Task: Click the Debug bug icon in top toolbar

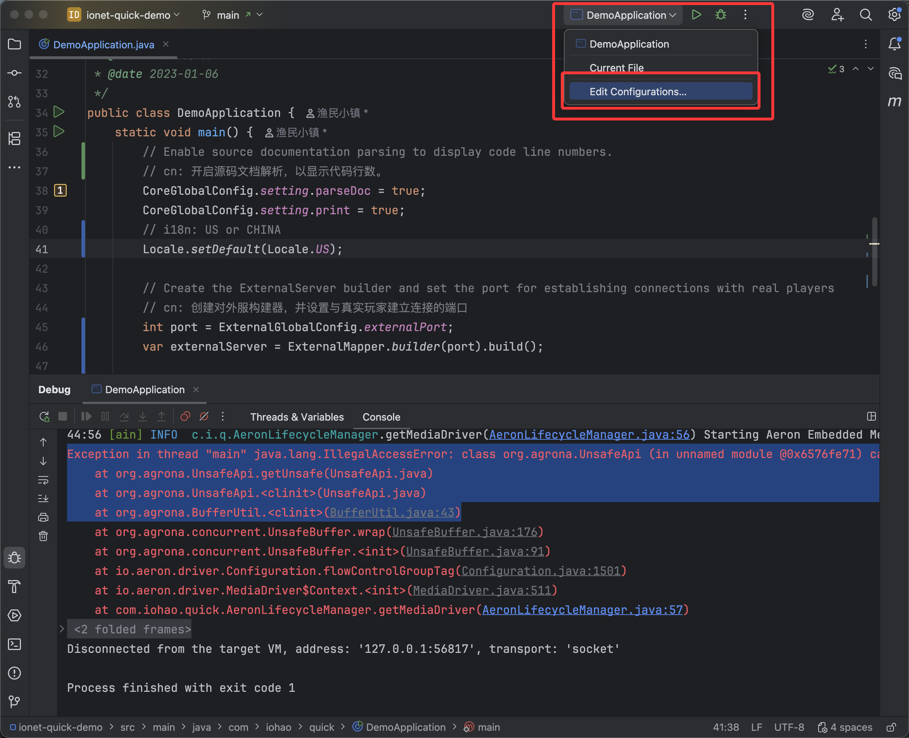Action: pos(720,15)
